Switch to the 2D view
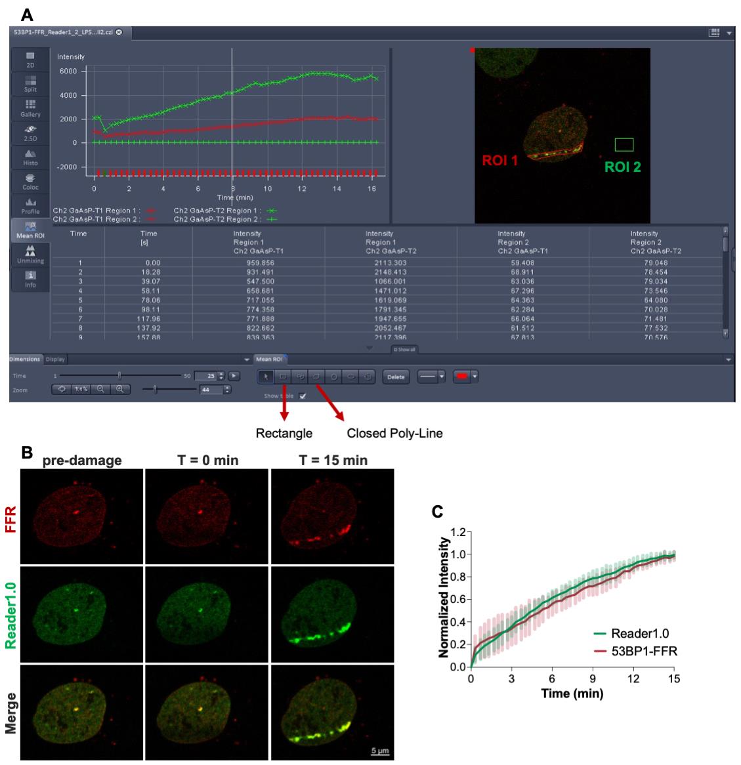This screenshot has height=765, width=741. click(x=30, y=60)
